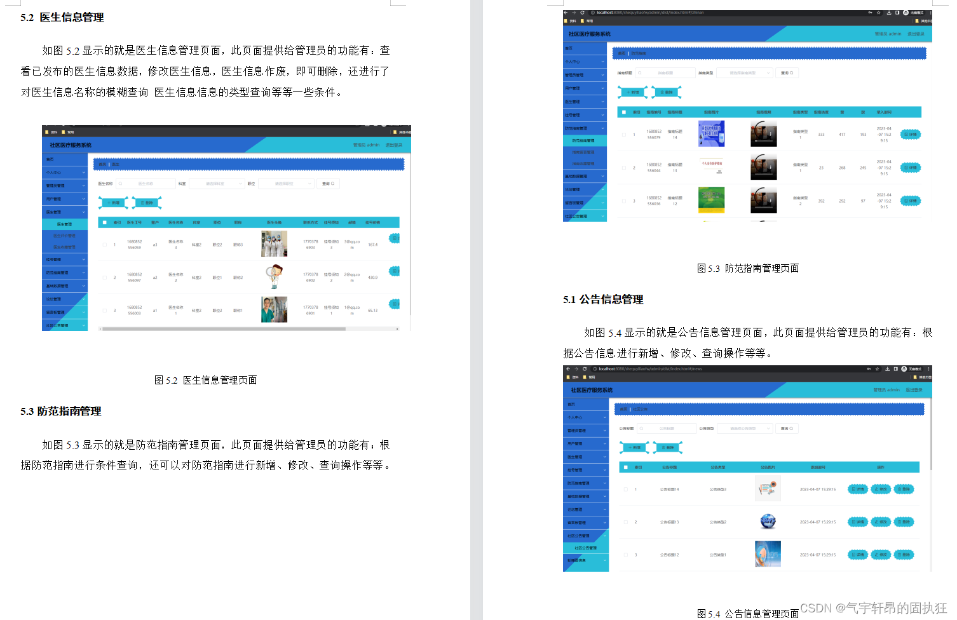Check row 1 checkbox in Fig 5.2 doctor table
The image size is (957, 620).
[104, 244]
